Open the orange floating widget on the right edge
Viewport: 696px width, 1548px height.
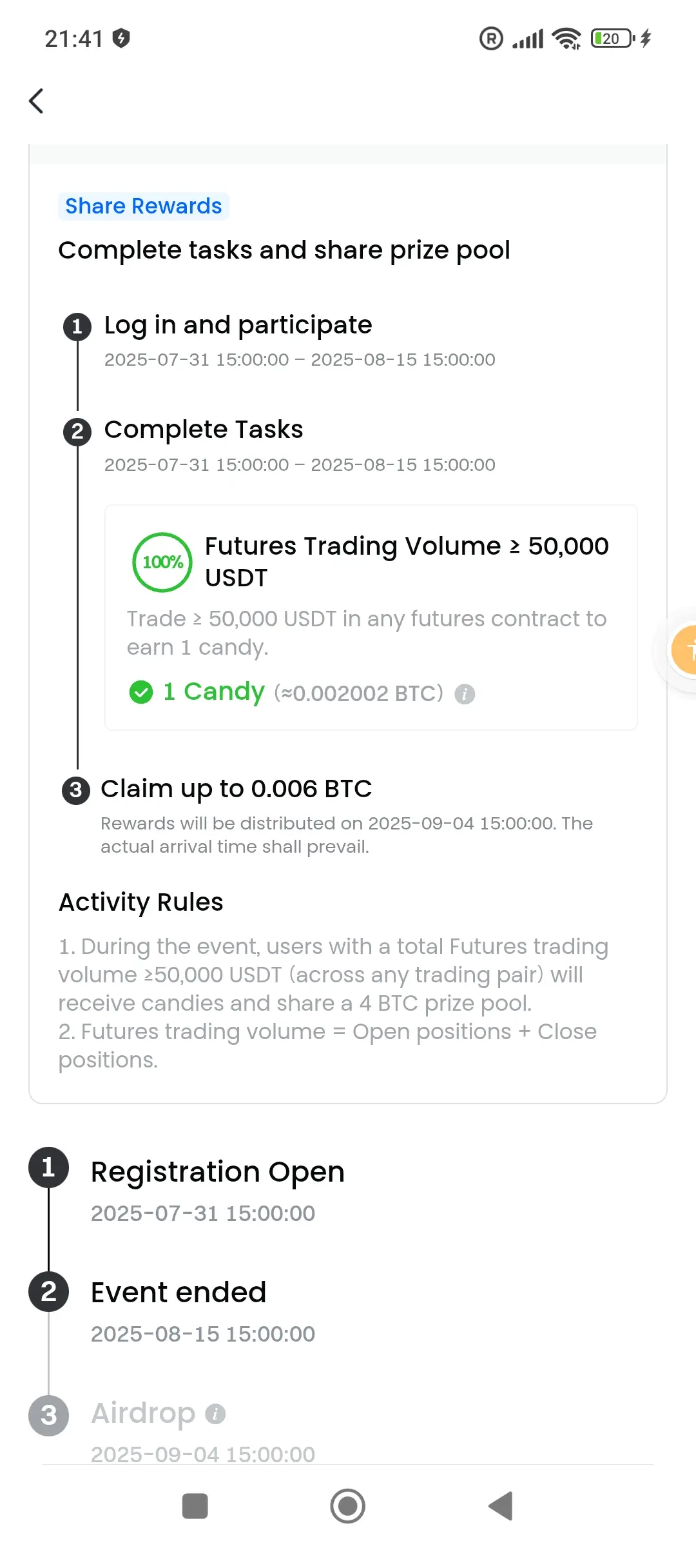coord(683,650)
